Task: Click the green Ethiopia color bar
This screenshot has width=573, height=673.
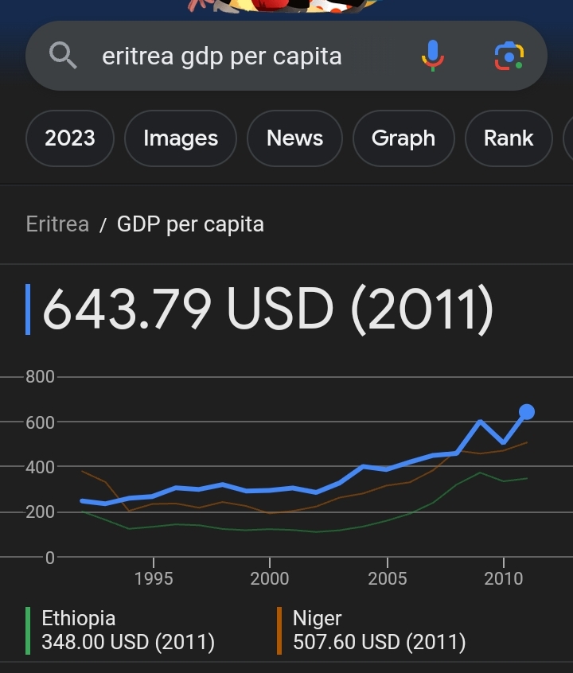Action: [28, 631]
